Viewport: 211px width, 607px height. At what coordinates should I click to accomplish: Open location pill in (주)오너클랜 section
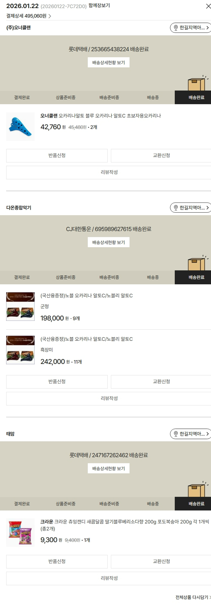point(191,28)
